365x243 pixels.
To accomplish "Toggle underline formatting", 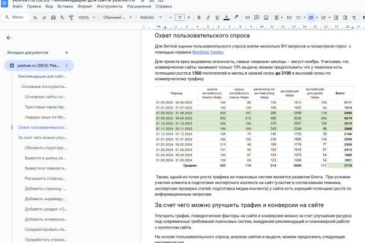I will (x=217, y=17).
